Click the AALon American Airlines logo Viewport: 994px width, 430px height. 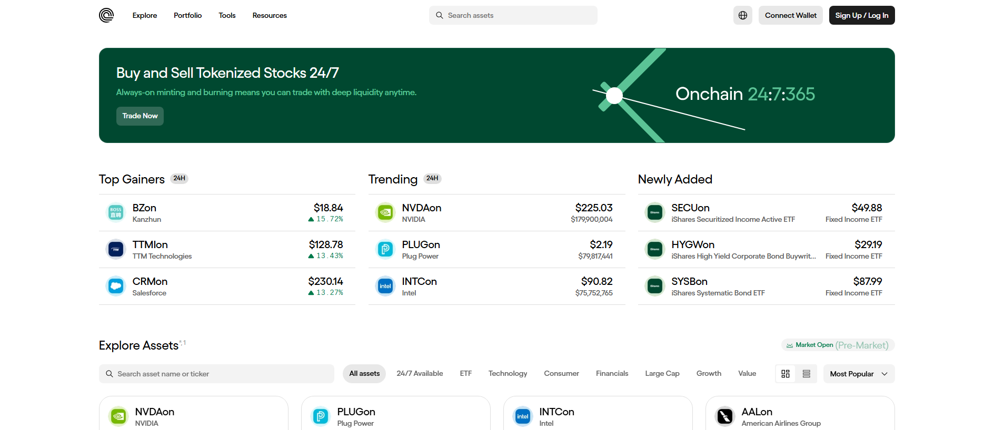pos(725,417)
